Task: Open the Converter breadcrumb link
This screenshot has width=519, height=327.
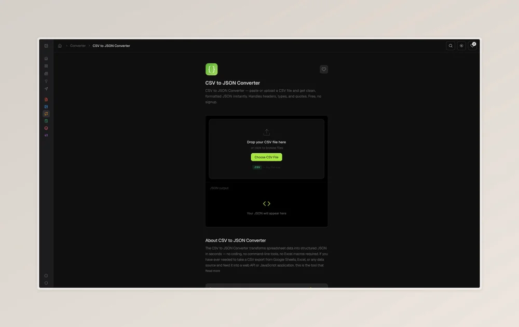Action: [78, 46]
